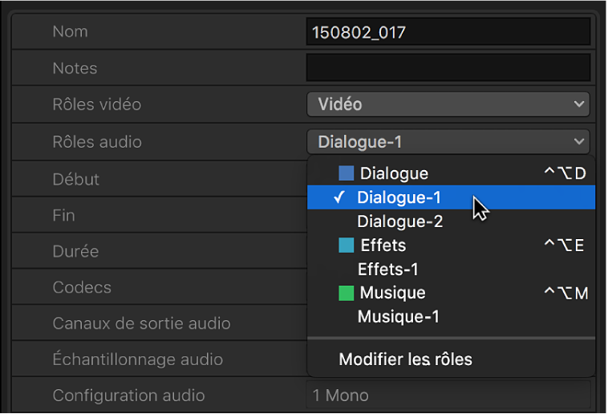Select the Effets role menu item
The width and height of the screenshot is (608, 414).
tap(383, 246)
